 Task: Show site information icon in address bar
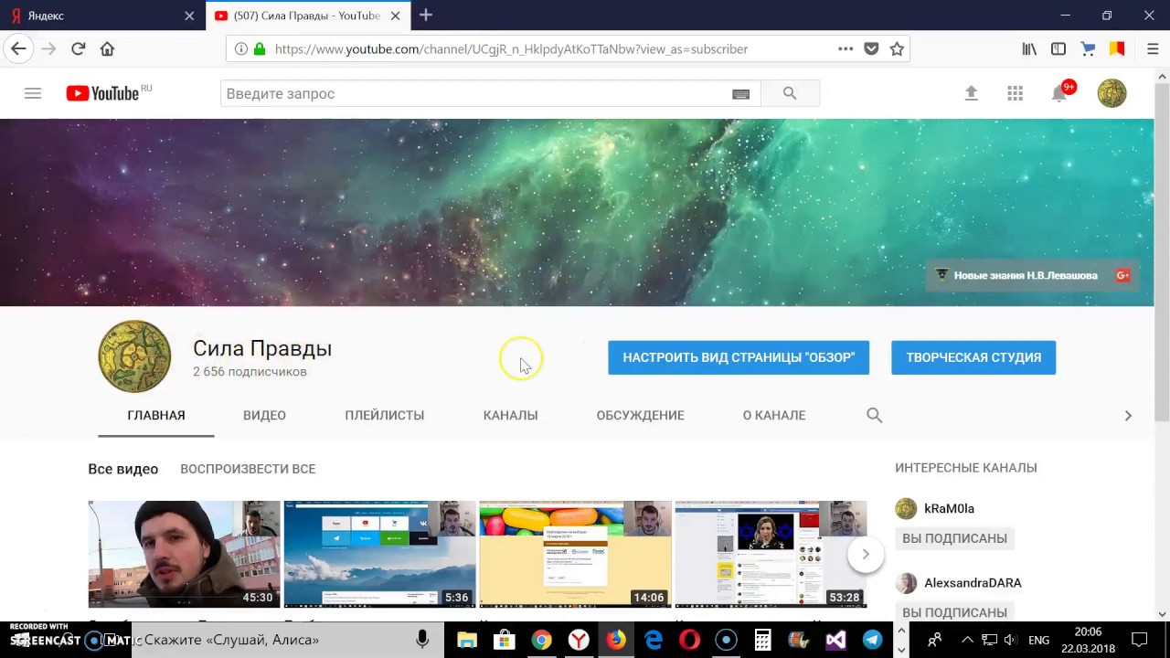click(x=240, y=48)
